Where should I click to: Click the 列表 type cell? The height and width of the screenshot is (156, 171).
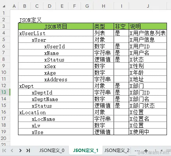pyautogui.click(x=104, y=33)
